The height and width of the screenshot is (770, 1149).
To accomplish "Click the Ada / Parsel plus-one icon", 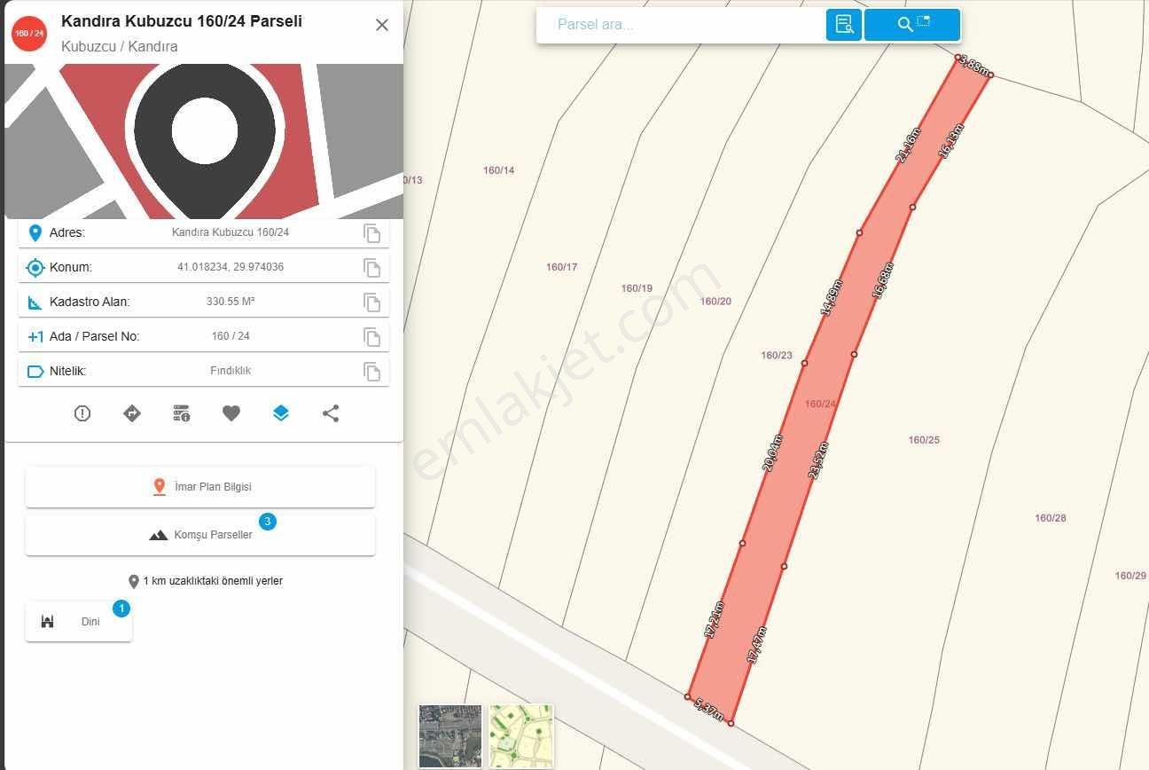I will tap(35, 337).
